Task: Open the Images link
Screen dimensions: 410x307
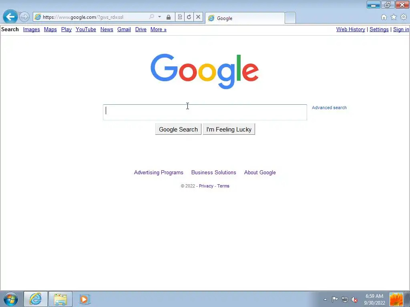Action: (x=31, y=29)
